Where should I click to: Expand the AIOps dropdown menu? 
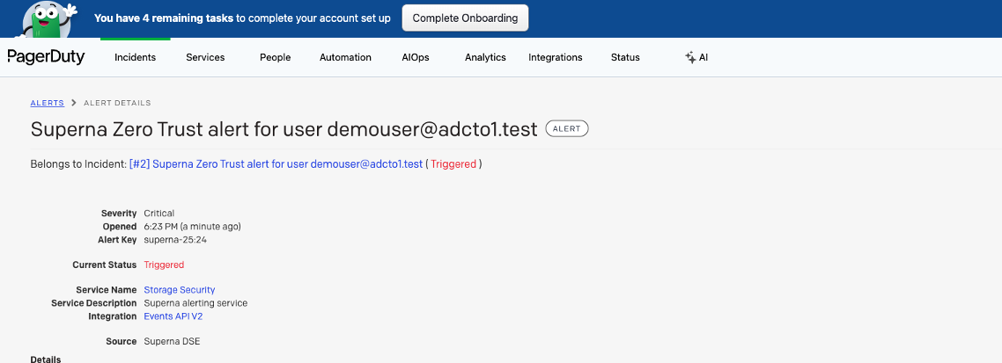[416, 57]
